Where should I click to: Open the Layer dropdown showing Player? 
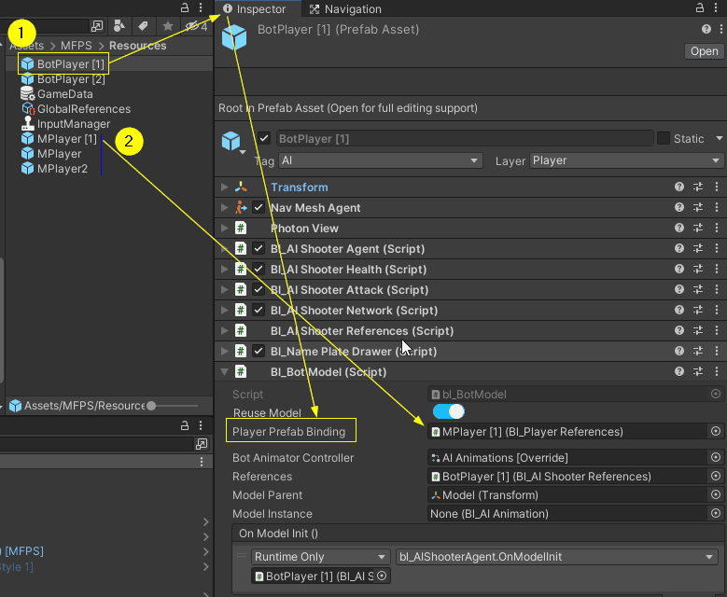[x=625, y=160]
